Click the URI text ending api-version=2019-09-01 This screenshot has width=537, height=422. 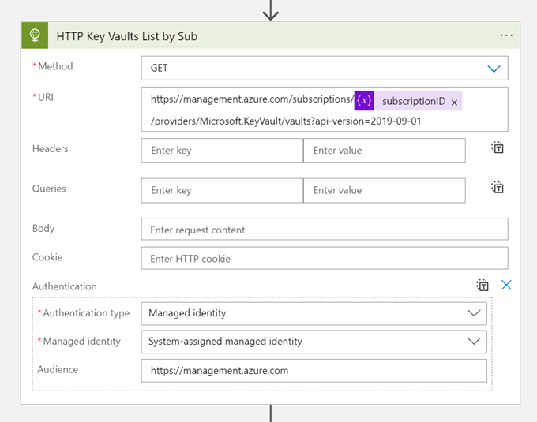click(x=286, y=121)
